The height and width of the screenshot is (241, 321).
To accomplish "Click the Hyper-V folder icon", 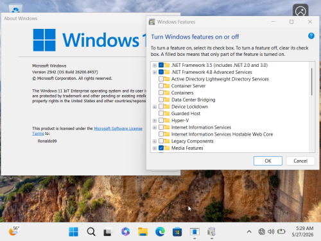I will click(x=167, y=120).
